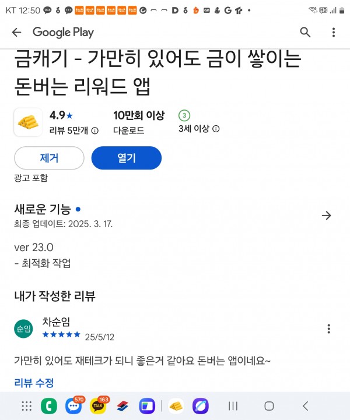Open the green Phone app in taskbar

(x=49, y=406)
